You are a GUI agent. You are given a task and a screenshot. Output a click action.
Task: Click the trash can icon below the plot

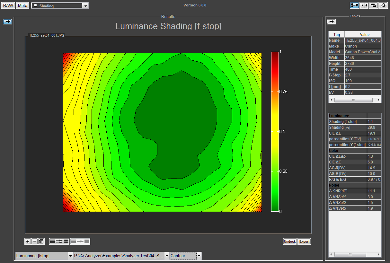pos(41,241)
